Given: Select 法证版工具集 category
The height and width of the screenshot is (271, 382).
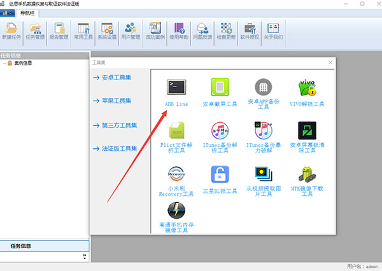Looking at the screenshot, I should click(x=115, y=148).
